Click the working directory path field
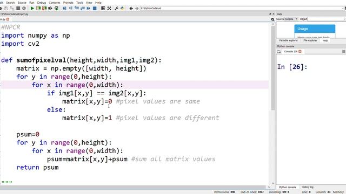This screenshot has height=194, width=346. (242, 9)
